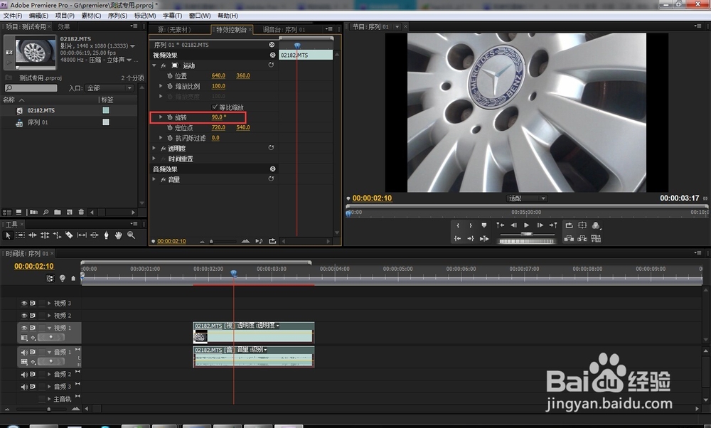711x428 pixels.
Task: Expand the 视频 3 track
Action: pos(49,303)
